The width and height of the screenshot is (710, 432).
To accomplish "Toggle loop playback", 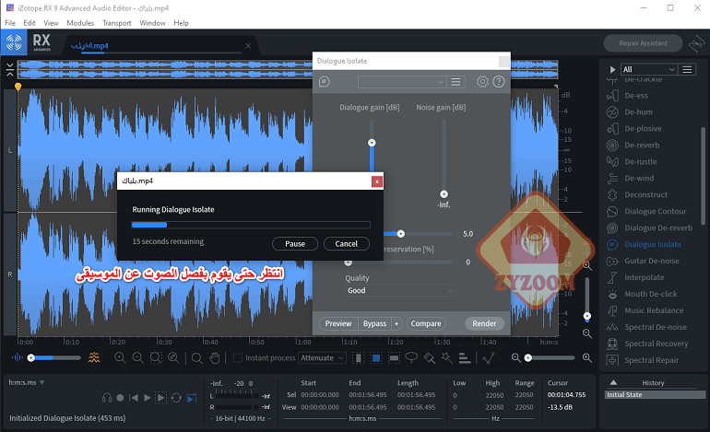I will pos(177,398).
